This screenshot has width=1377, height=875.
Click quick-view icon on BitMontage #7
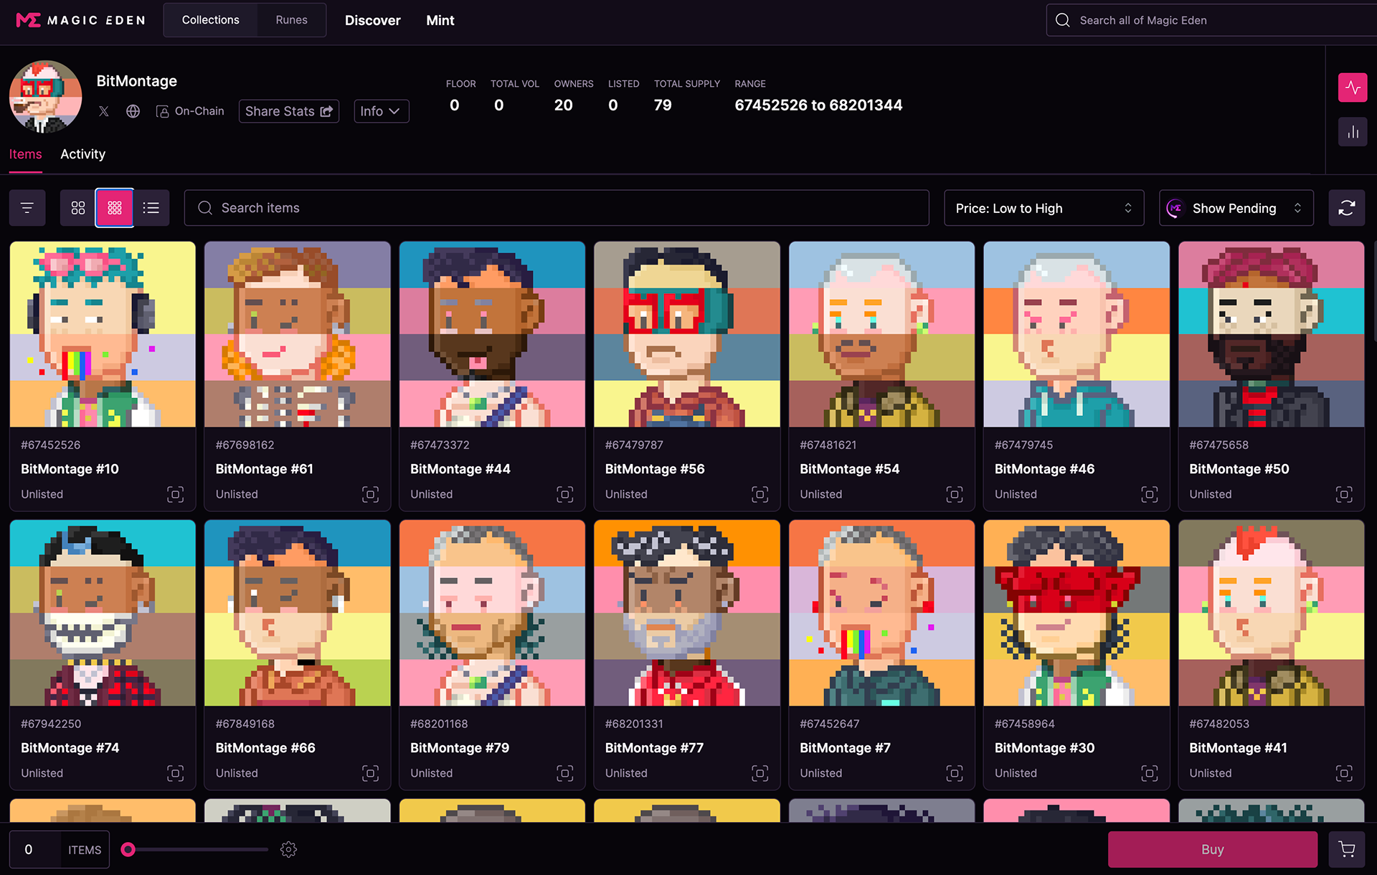point(955,772)
